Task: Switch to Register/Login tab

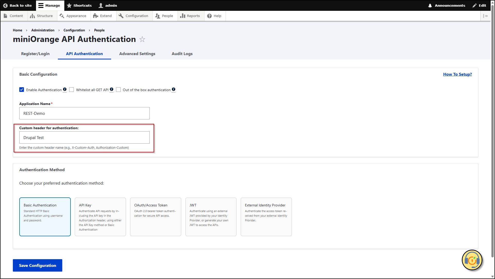Action: point(35,54)
